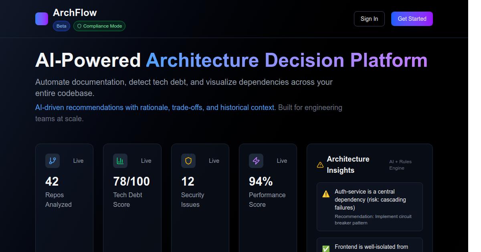This screenshot has height=252, width=481.
Task: Click the lightning bolt icon on Performance Score card
Action: tap(256, 161)
